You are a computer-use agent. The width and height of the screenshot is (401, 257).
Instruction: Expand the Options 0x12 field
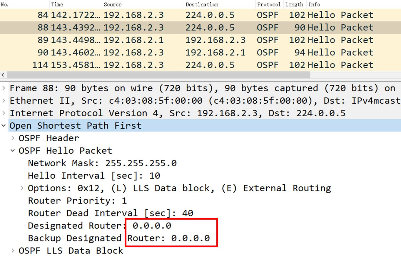coord(22,188)
